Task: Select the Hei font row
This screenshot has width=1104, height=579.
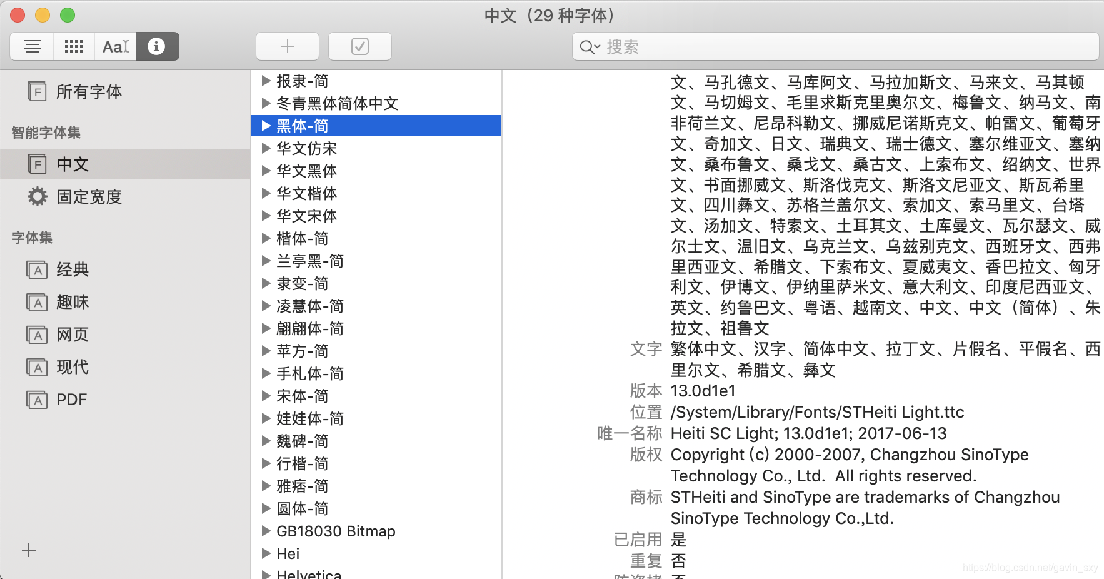Action: coord(376,553)
